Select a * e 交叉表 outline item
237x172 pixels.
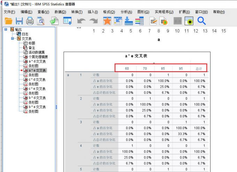(37, 70)
